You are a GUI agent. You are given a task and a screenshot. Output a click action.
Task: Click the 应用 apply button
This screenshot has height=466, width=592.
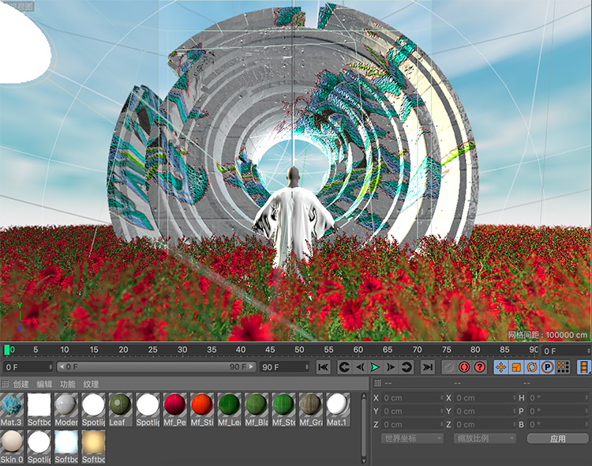click(557, 438)
